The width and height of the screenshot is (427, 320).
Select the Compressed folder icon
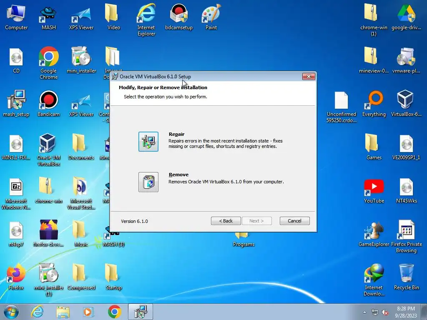pyautogui.click(x=81, y=277)
